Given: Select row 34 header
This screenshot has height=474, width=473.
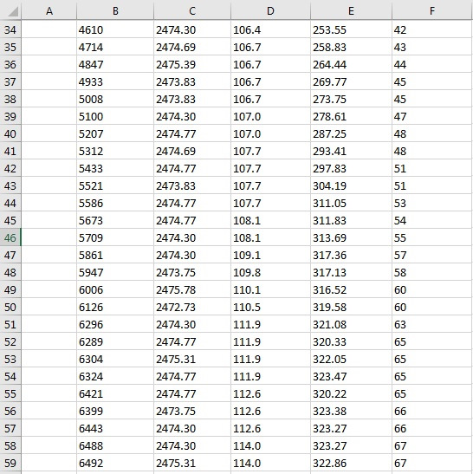Looking at the screenshot, I should [x=10, y=29].
